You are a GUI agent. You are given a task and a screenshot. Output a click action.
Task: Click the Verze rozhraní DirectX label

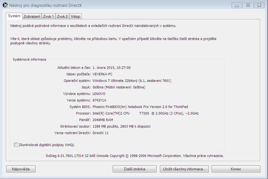72,133
